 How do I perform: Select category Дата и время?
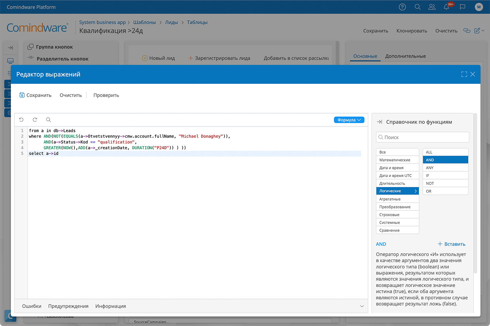(397, 168)
